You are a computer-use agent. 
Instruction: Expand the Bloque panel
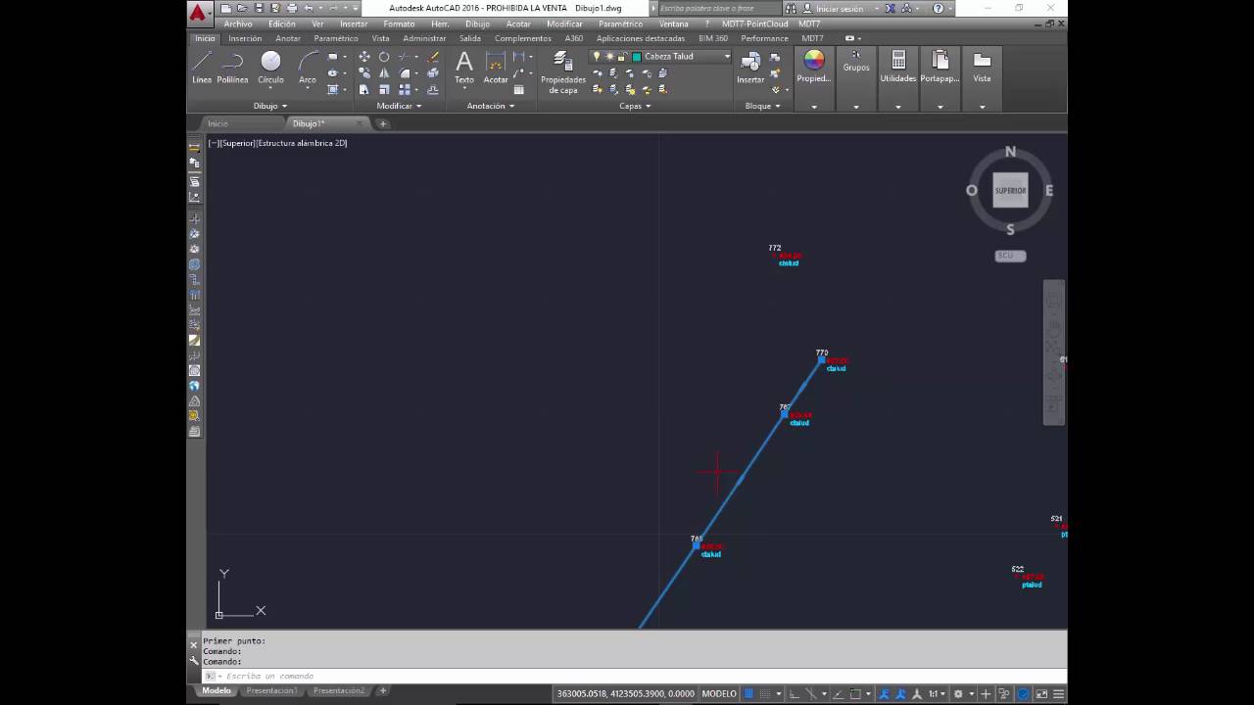pyautogui.click(x=763, y=106)
